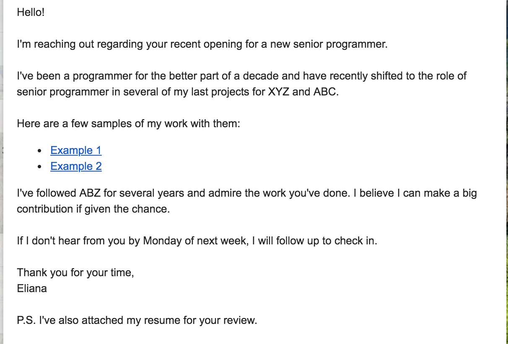Click the bullet before Example 2
This screenshot has width=508, height=344.
click(x=40, y=167)
